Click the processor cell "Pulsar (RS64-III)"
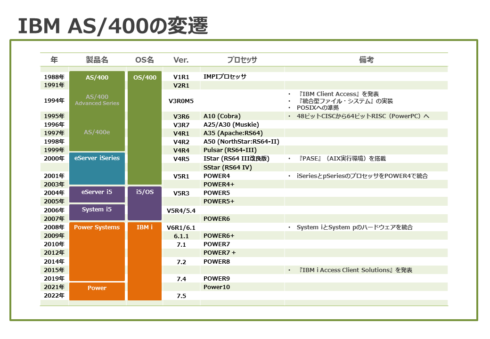 tap(230, 150)
